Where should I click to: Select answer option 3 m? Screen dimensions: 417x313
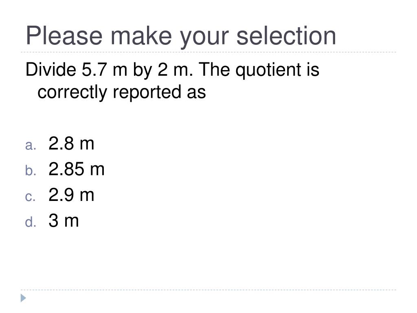point(64,220)
